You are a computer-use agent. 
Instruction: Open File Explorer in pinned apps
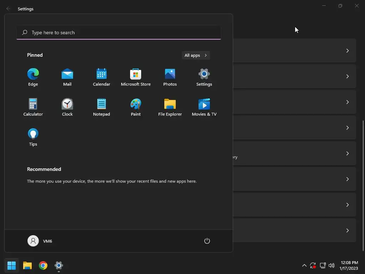coord(170,107)
